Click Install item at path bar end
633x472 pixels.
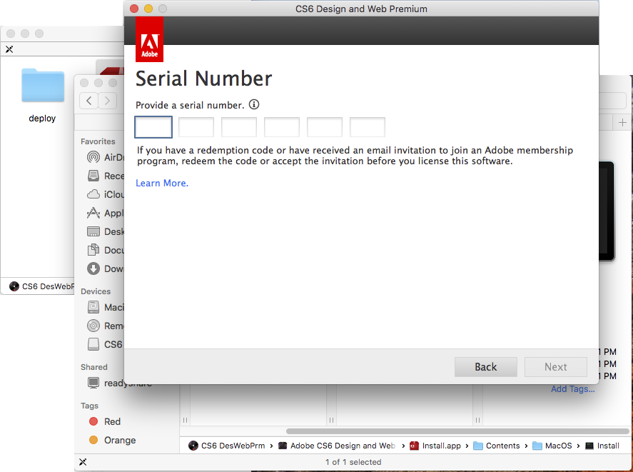pyautogui.click(x=602, y=446)
